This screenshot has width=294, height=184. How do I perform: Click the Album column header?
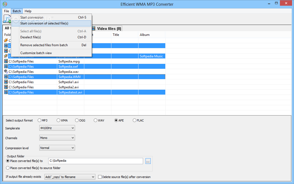[x=152, y=35]
